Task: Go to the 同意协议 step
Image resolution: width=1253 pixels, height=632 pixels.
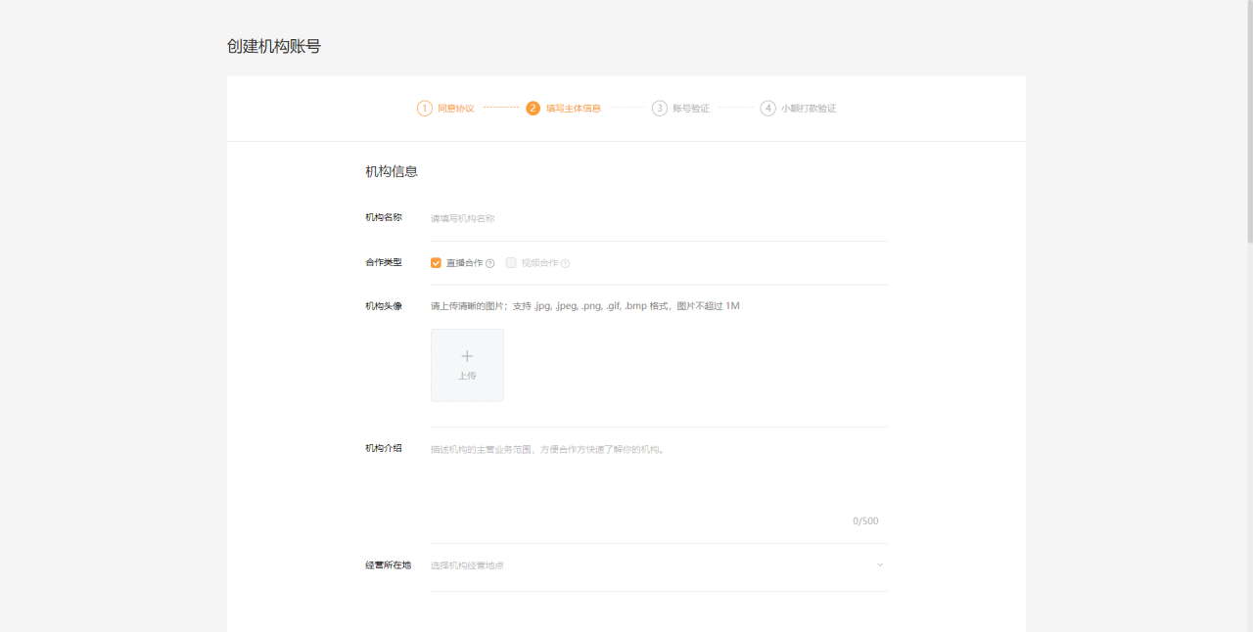Action: click(455, 109)
